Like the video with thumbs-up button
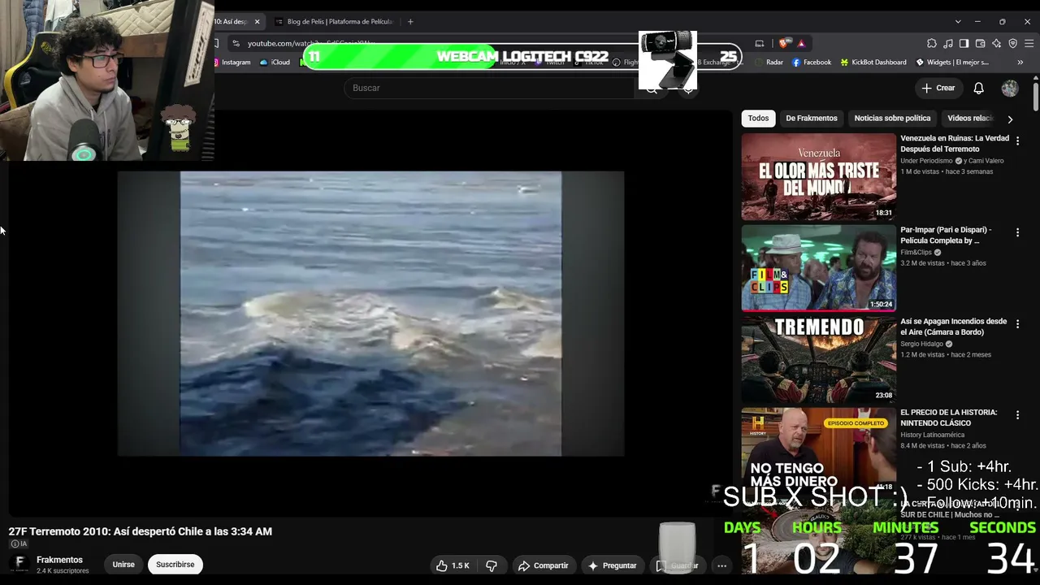Screen dimensions: 1040x585 coord(453,565)
